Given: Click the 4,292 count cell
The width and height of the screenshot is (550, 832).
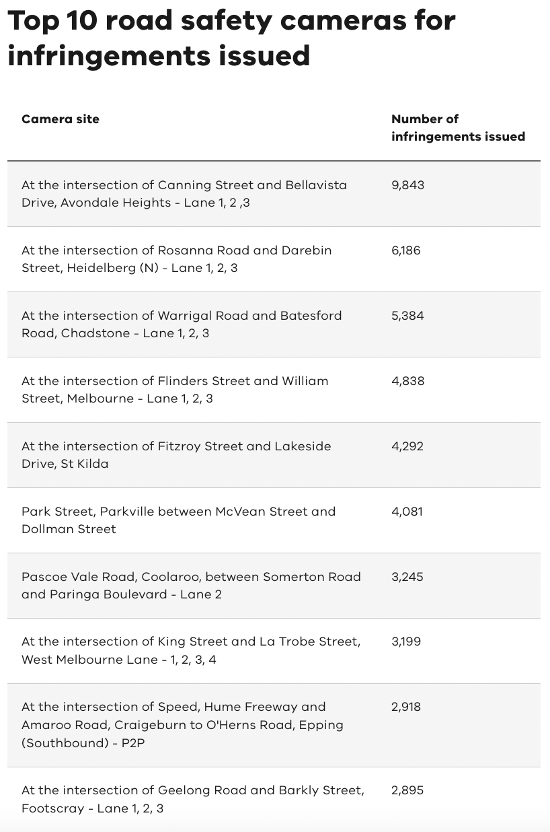Looking at the screenshot, I should pyautogui.click(x=407, y=446).
